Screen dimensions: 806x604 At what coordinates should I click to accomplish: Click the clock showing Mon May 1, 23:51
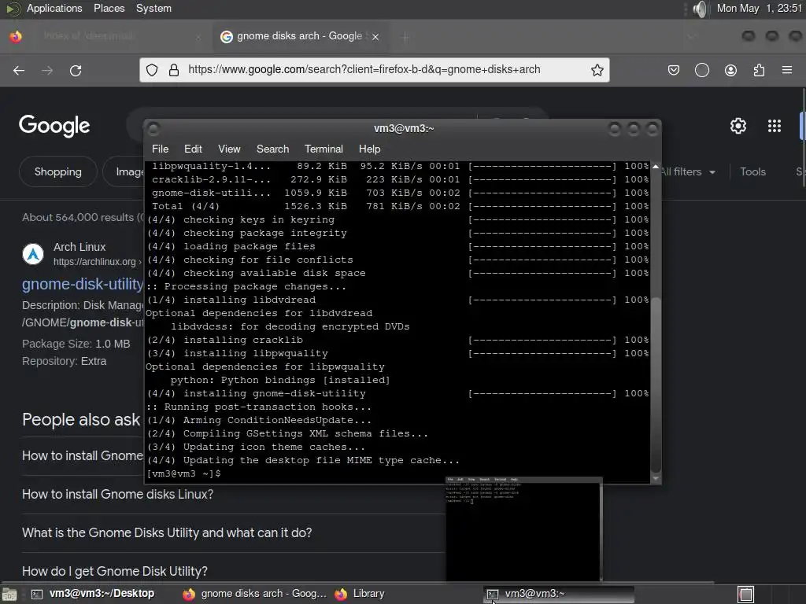[760, 8]
